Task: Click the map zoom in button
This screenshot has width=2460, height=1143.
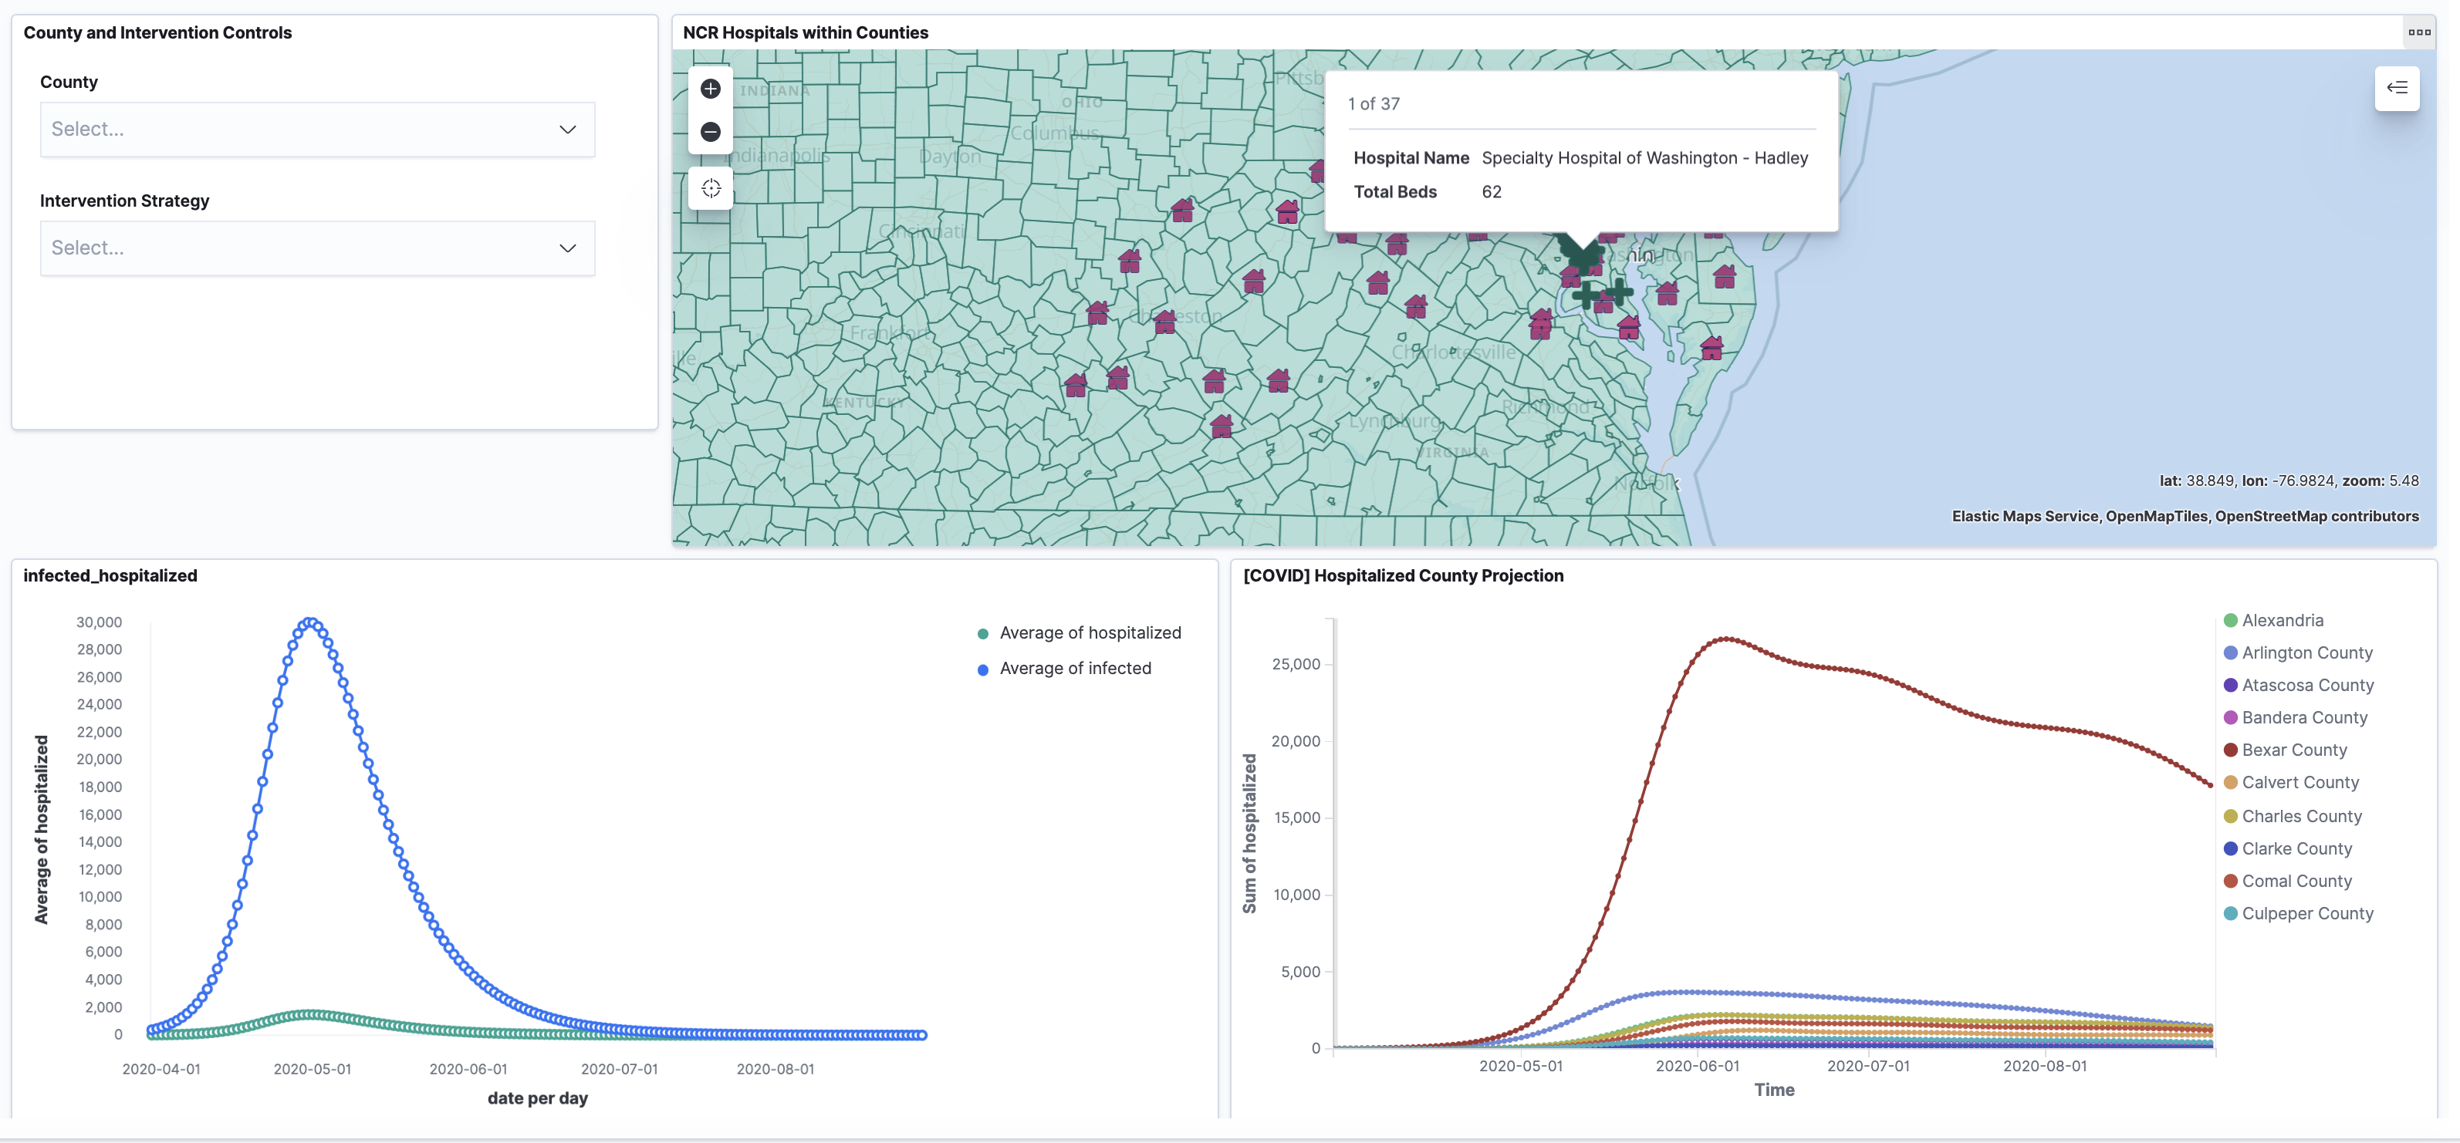Action: coord(710,89)
